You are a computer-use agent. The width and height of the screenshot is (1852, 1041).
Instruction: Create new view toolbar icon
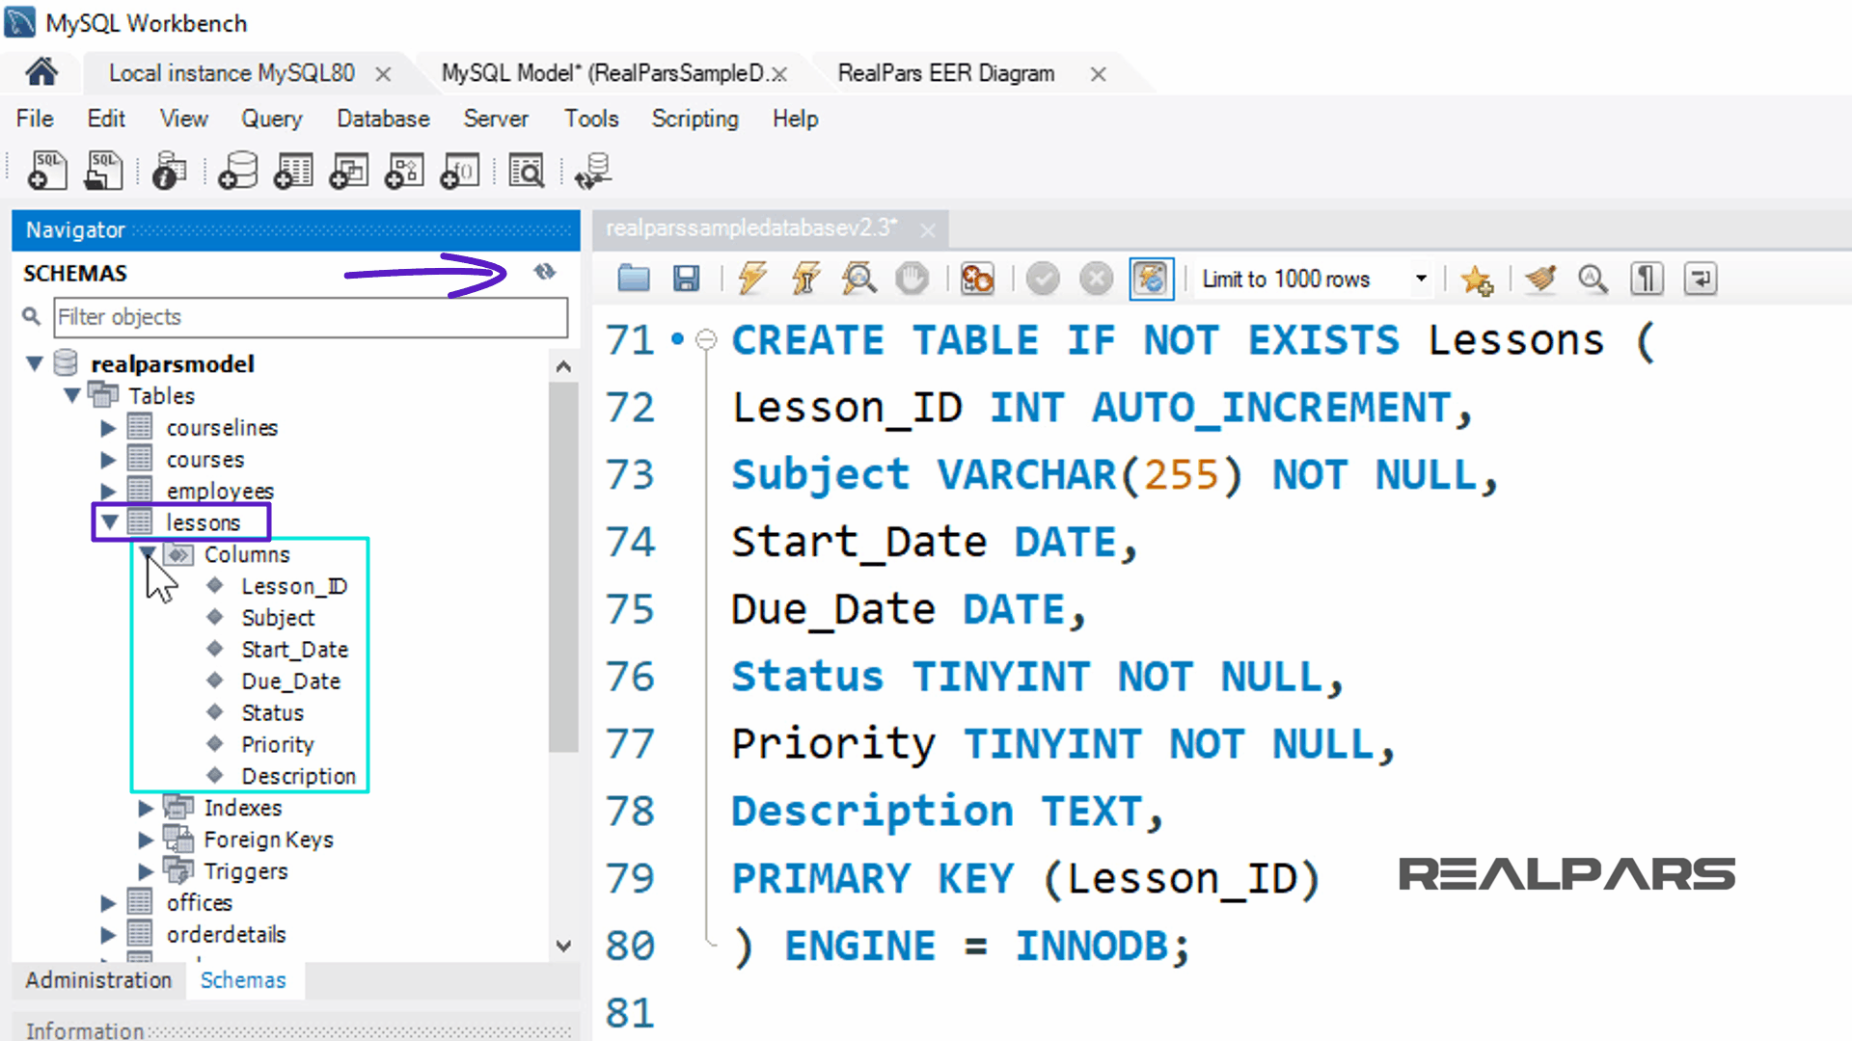click(x=348, y=171)
